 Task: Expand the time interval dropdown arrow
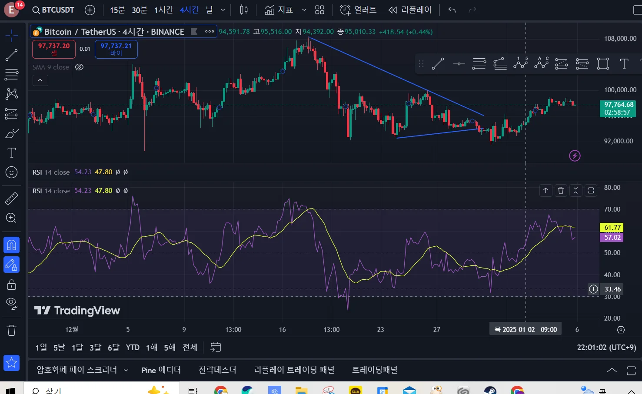223,10
